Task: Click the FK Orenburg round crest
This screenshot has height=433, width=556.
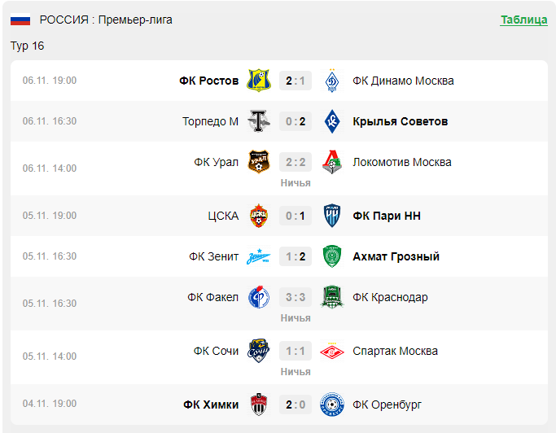Action: point(332,405)
